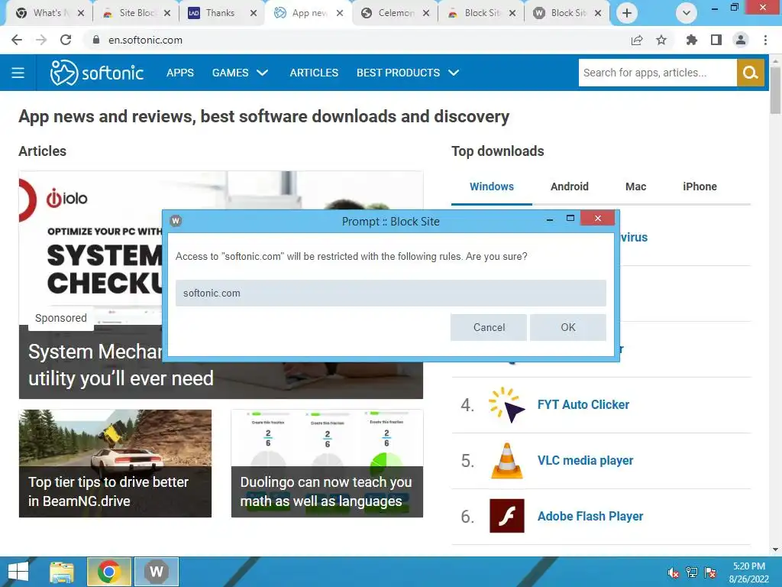Click the Block Site dialog W icon
This screenshot has height=587, width=782.
coord(176,221)
